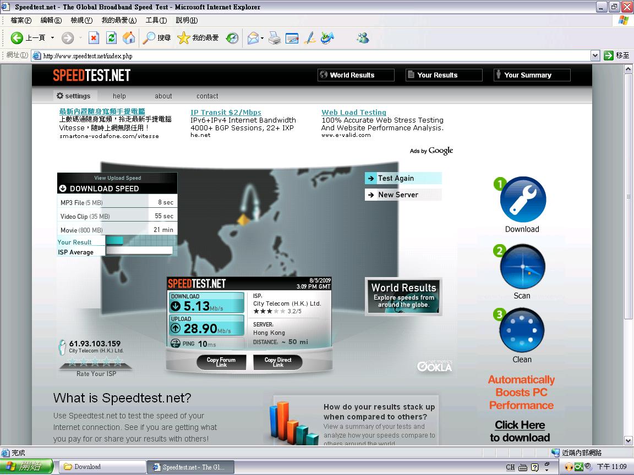
Task: Switch to the Download taskbar window
Action: pyautogui.click(x=103, y=467)
